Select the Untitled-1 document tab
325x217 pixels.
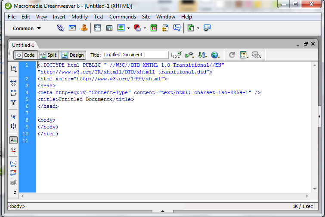23,45
